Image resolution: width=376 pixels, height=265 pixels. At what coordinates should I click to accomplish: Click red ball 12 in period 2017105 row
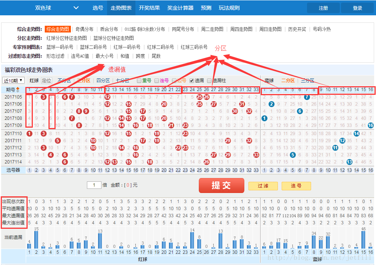coord(107,97)
